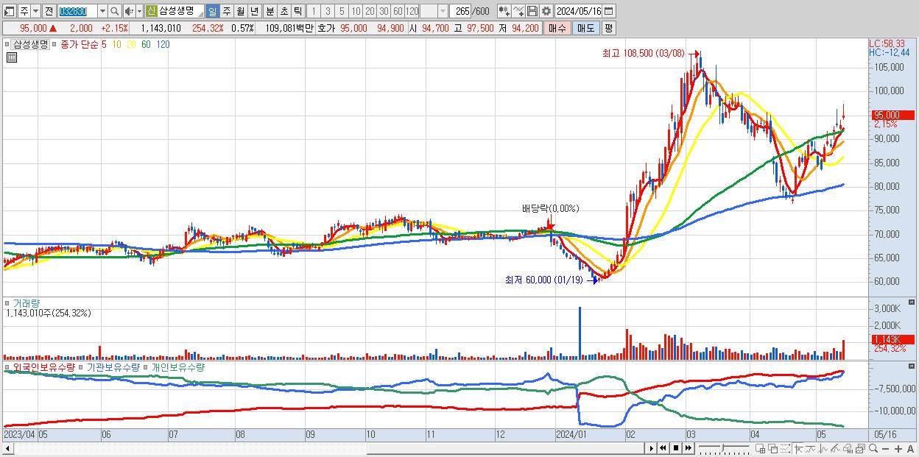This screenshot has width=919, height=457.
Task: Click the 거래량 volume panel label
Action: 27,302
